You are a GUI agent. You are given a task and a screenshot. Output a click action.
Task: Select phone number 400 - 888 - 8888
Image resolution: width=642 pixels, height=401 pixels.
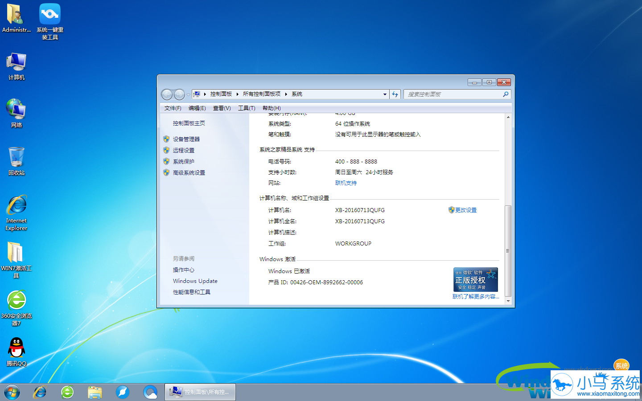356,162
